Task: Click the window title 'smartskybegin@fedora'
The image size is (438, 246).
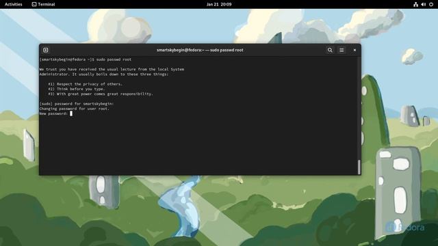Action: (x=200, y=50)
